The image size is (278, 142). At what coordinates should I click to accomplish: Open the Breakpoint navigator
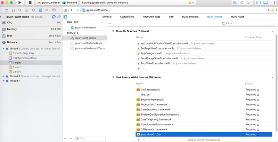47,10
